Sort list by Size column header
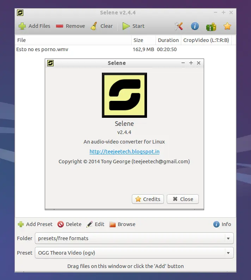Screen dimensions: 251x280 pos(143,40)
